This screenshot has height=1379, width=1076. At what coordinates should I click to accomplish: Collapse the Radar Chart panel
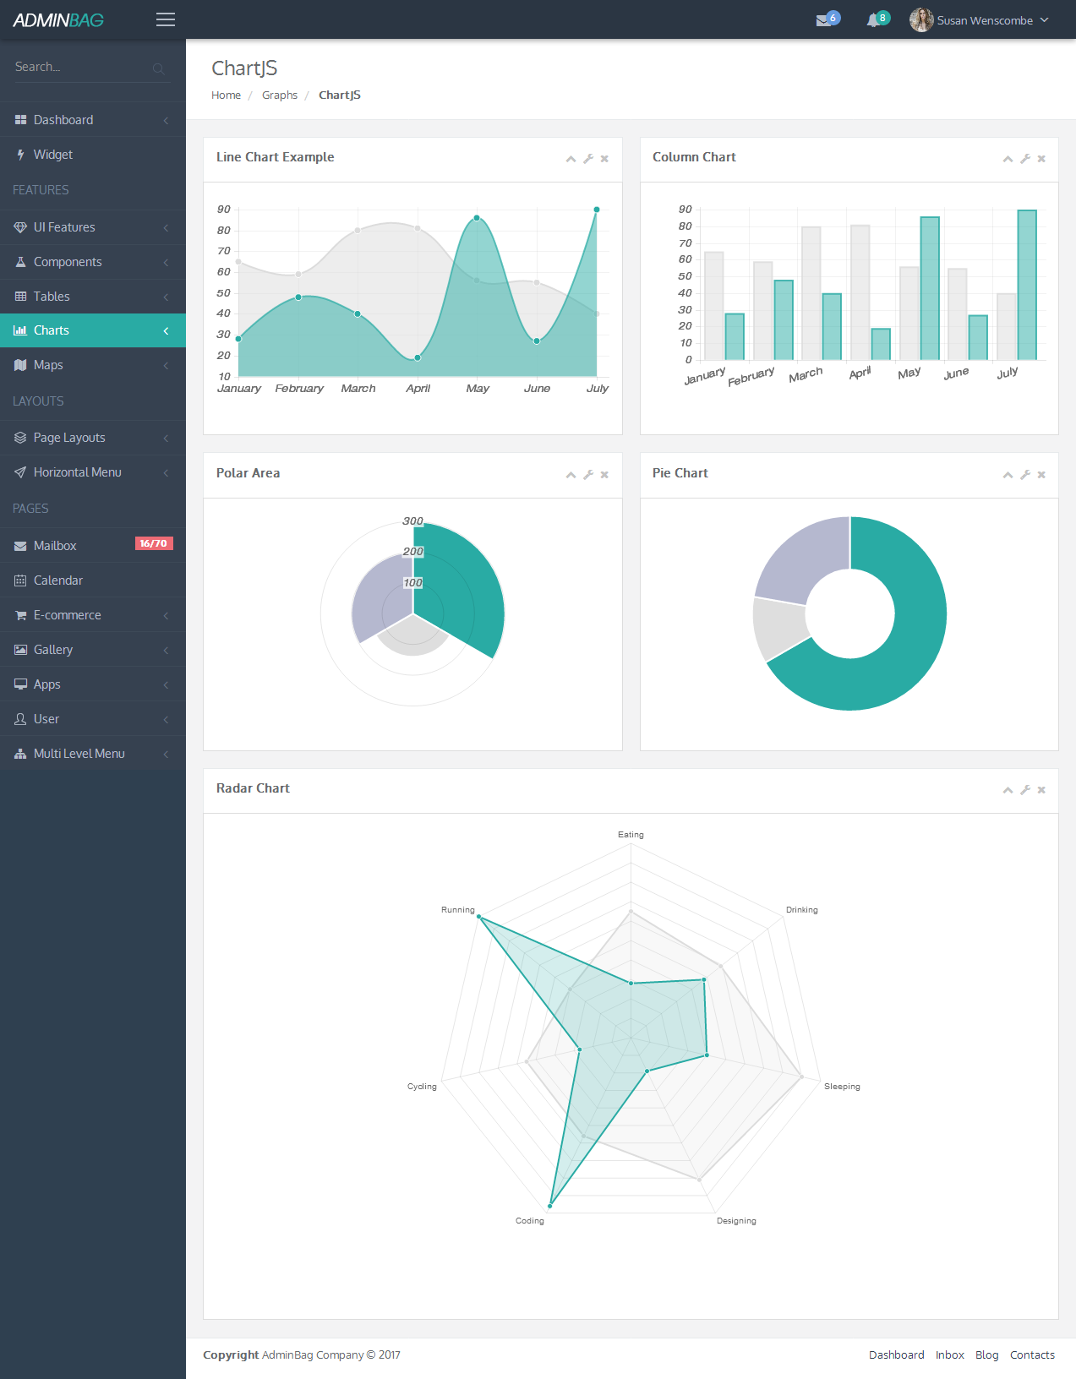click(1008, 790)
